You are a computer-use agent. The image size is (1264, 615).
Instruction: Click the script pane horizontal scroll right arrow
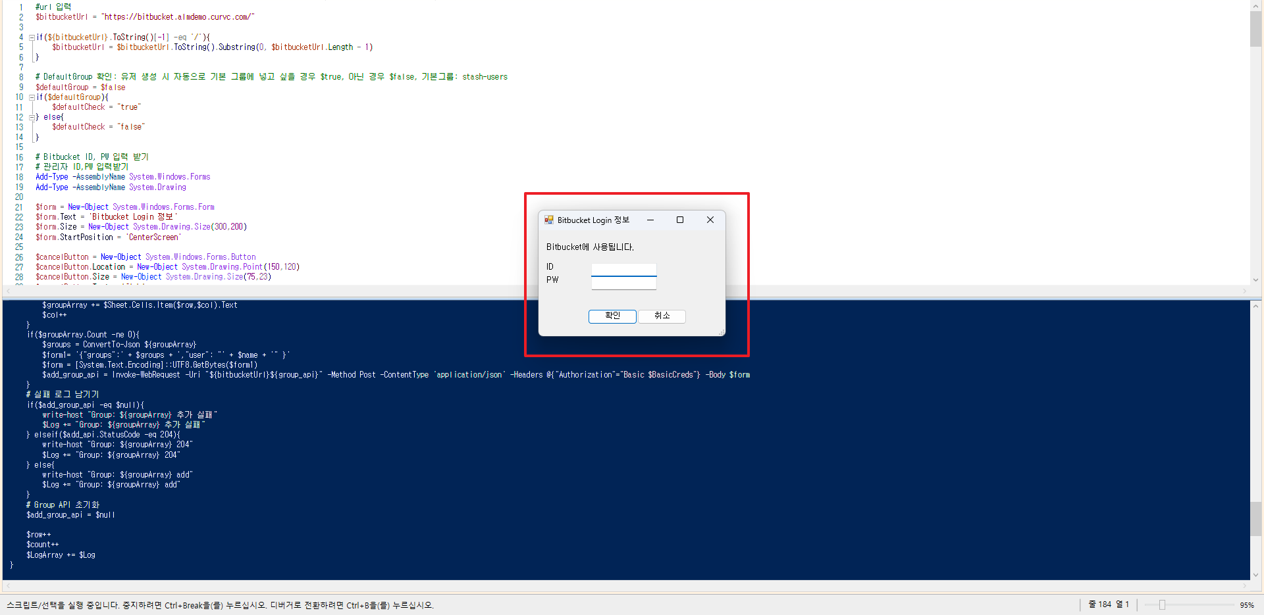pyautogui.click(x=1244, y=291)
